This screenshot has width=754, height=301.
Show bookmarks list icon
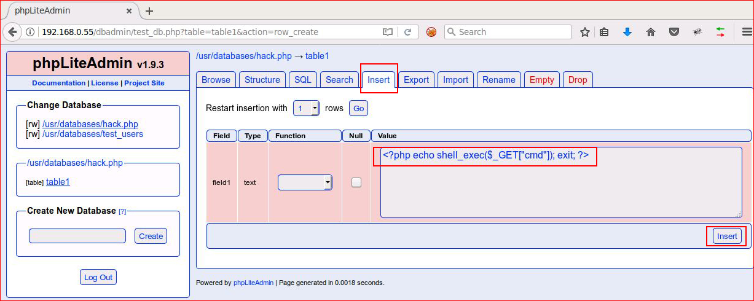click(605, 32)
